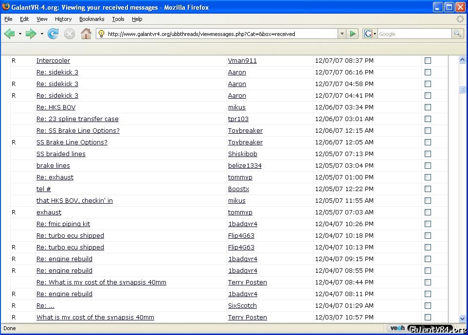Click the Forward navigation arrow

point(31,34)
